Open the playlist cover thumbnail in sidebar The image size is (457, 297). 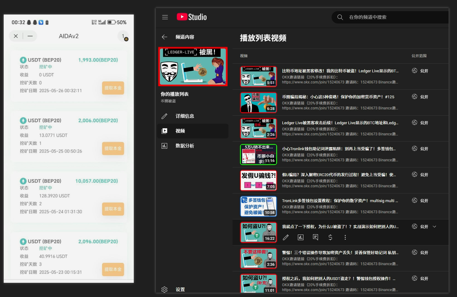193,67
